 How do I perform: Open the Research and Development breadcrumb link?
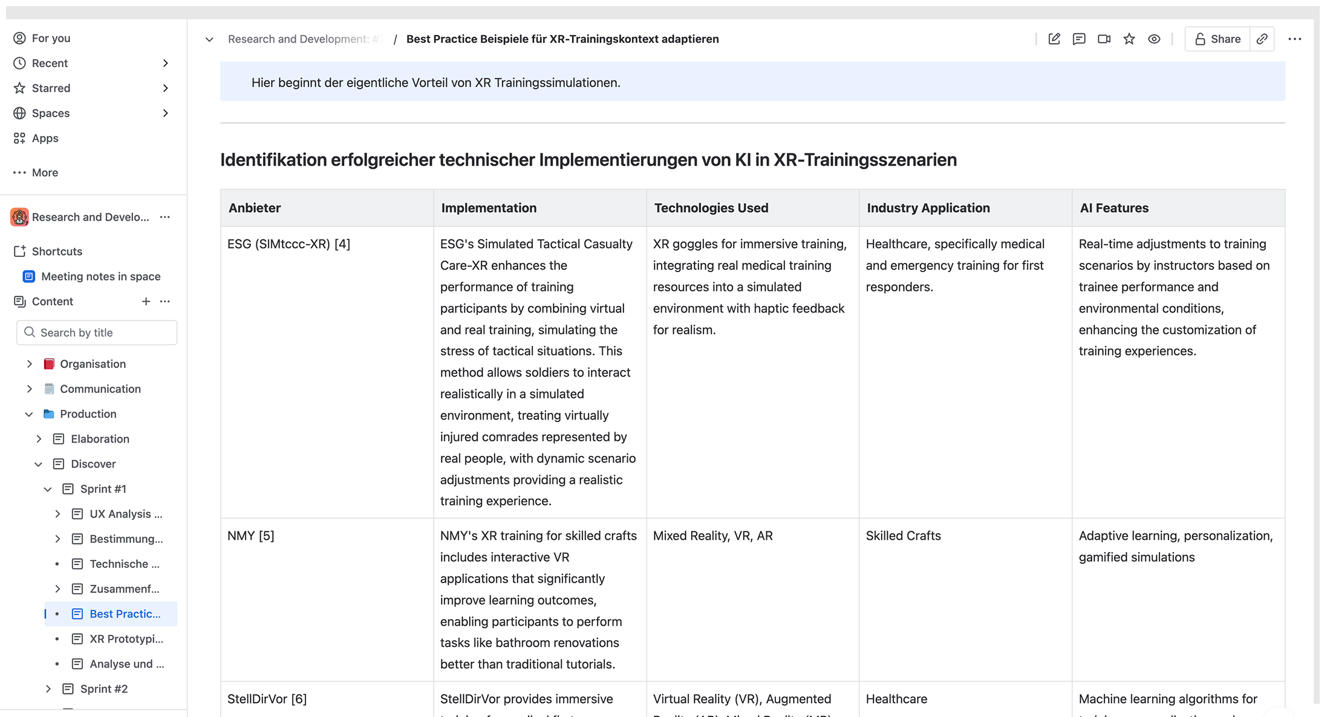(x=304, y=39)
